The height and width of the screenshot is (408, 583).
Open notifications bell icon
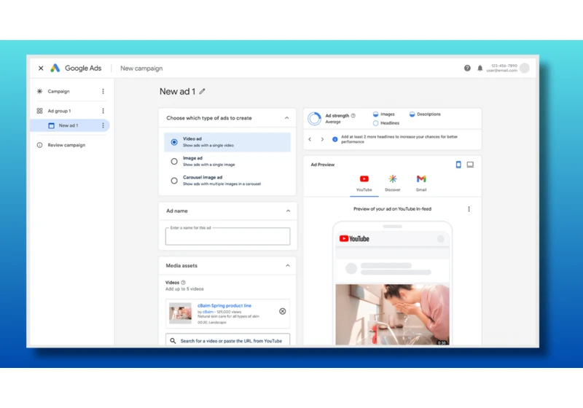pos(480,68)
